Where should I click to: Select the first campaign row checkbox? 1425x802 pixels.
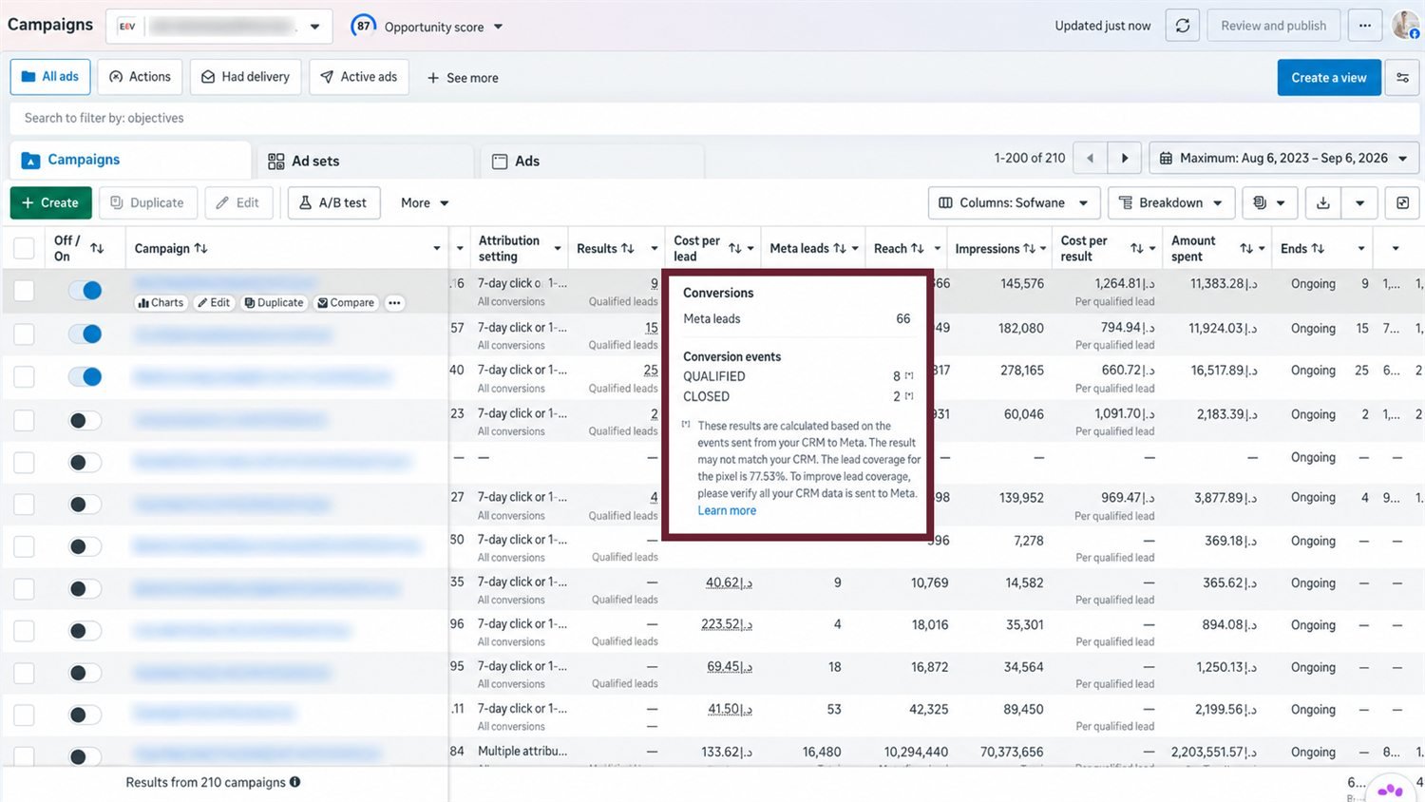click(25, 290)
